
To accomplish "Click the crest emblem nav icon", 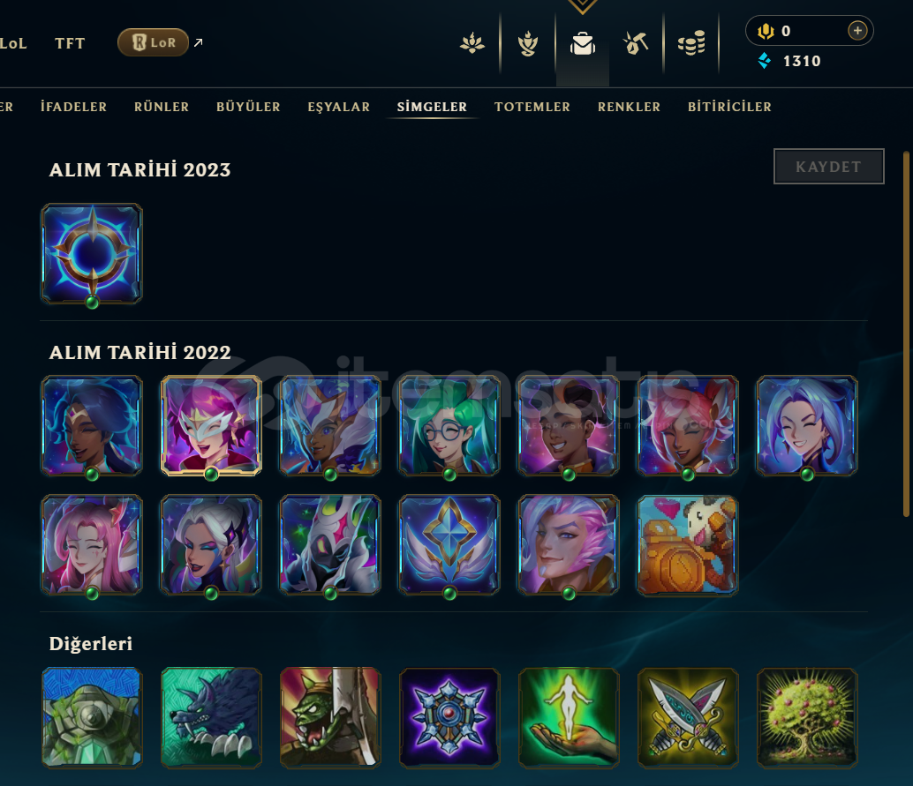I will [527, 43].
